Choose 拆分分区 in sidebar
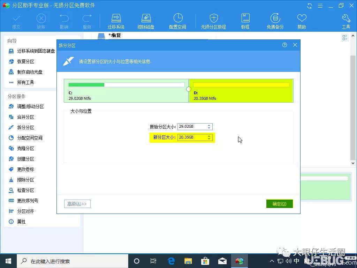The image size is (357, 268). [x=21, y=128]
